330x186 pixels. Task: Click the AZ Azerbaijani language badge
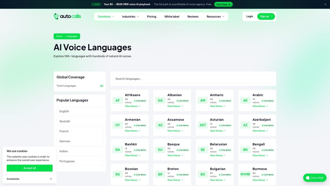tap(245, 125)
